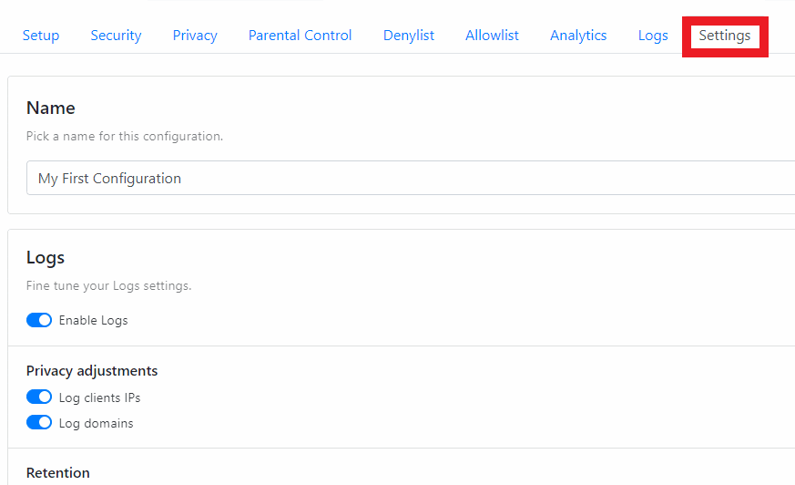Switch to the Security tab
The image size is (795, 485).
point(116,36)
